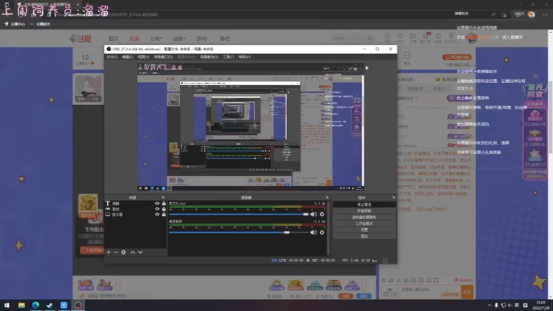Click the OBS preview canvas
The image size is (553, 311).
[x=250, y=127]
